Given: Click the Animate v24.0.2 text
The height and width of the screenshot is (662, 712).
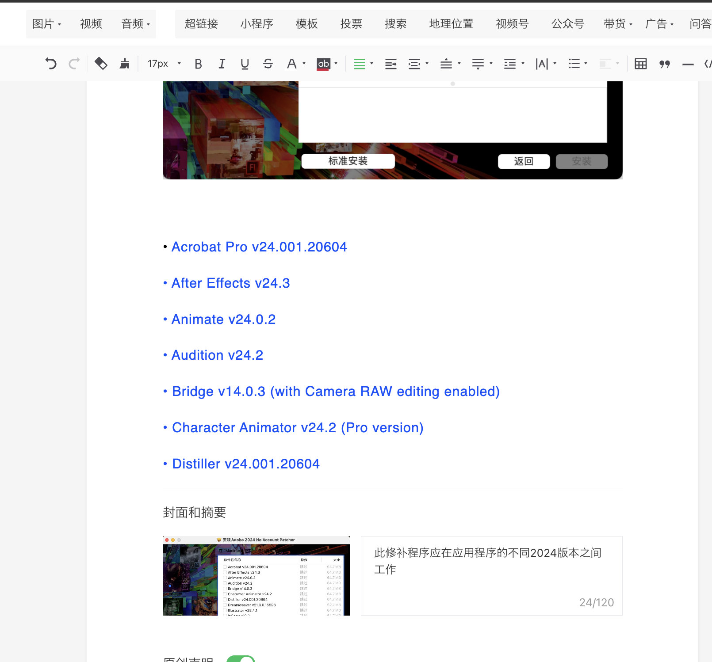Looking at the screenshot, I should pyautogui.click(x=223, y=319).
